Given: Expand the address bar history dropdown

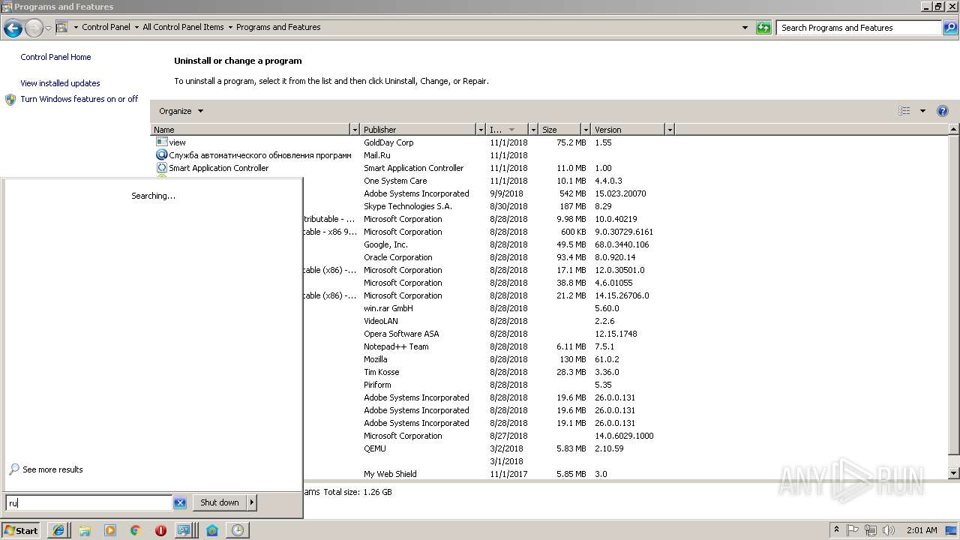Looking at the screenshot, I should (x=745, y=28).
